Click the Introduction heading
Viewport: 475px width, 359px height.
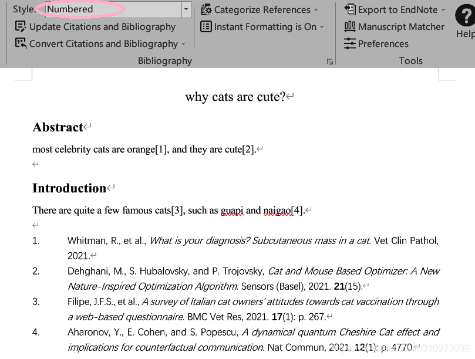pos(69,188)
